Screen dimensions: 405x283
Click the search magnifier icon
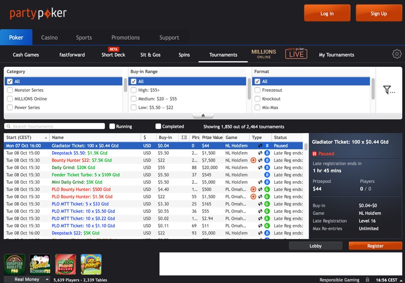click(9, 126)
